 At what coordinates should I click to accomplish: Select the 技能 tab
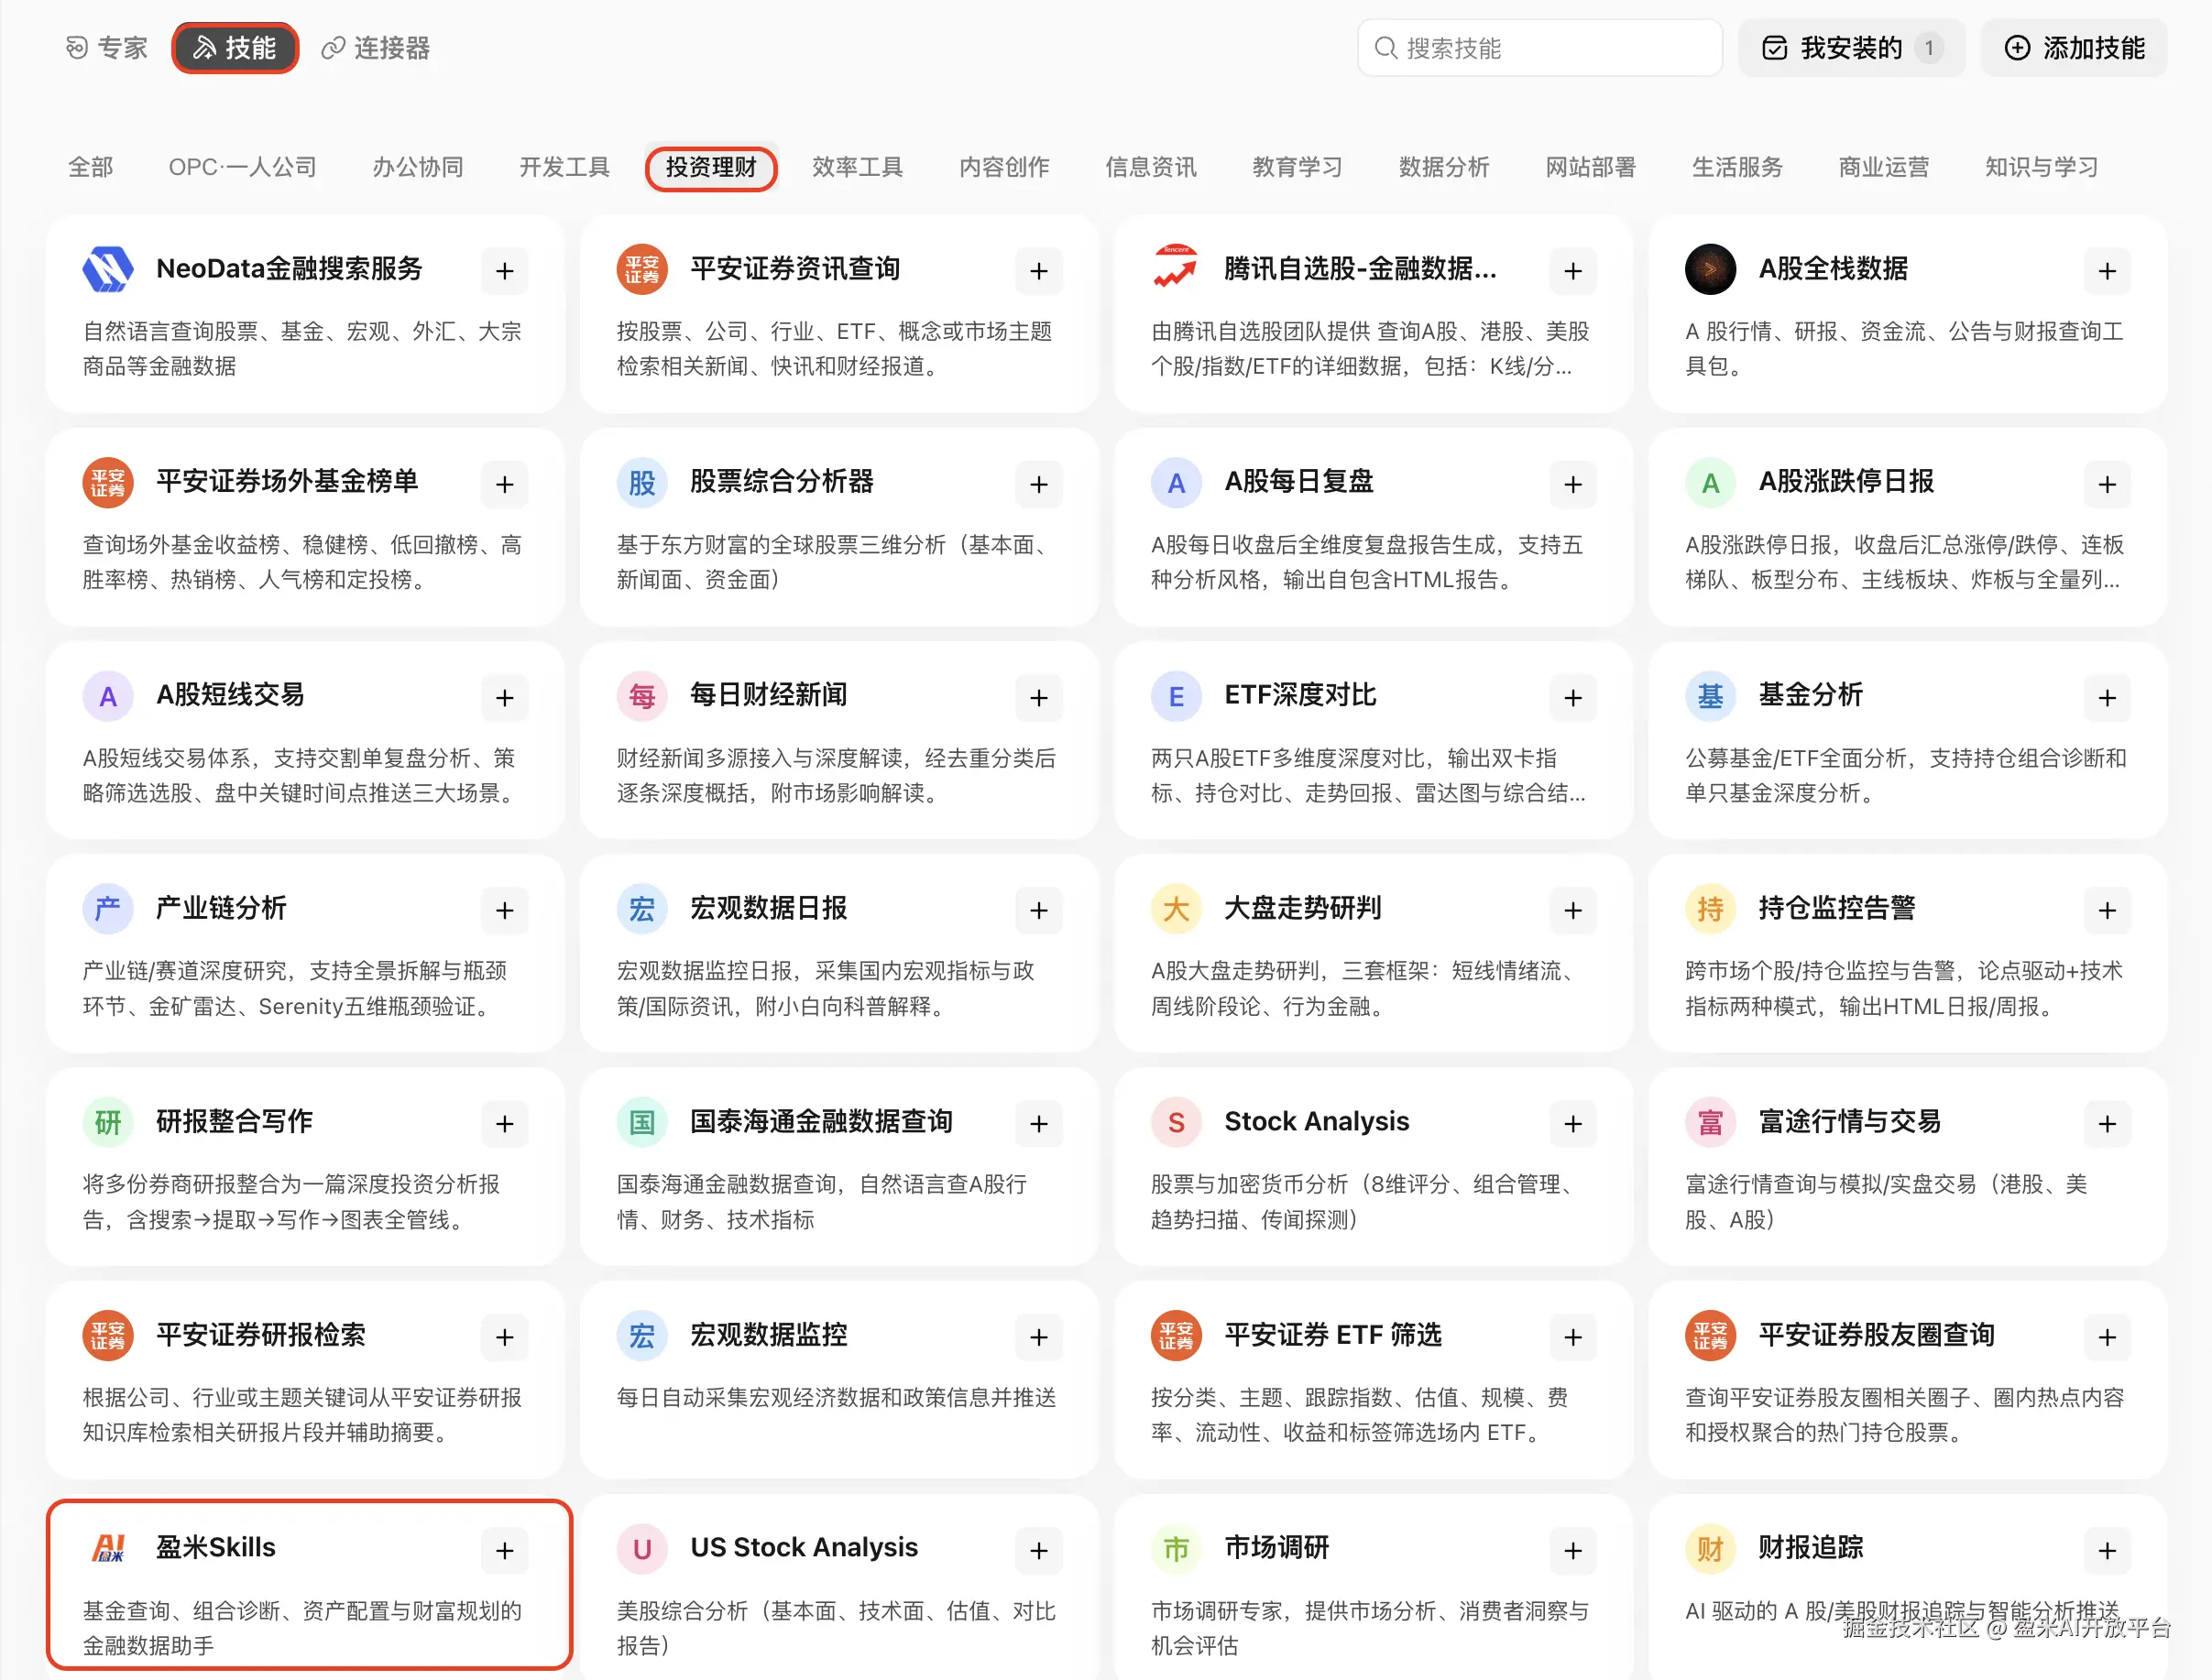click(235, 48)
